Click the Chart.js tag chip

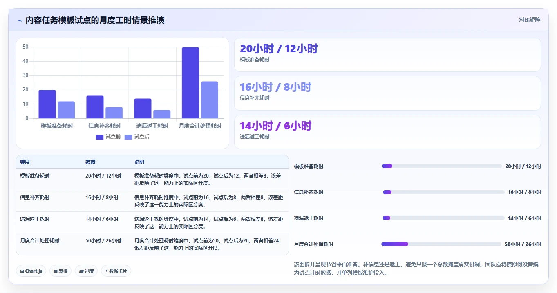[x=31, y=271]
